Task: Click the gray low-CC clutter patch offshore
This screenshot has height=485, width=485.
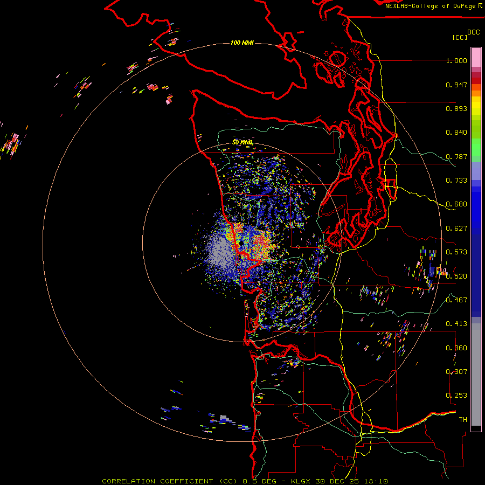Action: coord(220,252)
